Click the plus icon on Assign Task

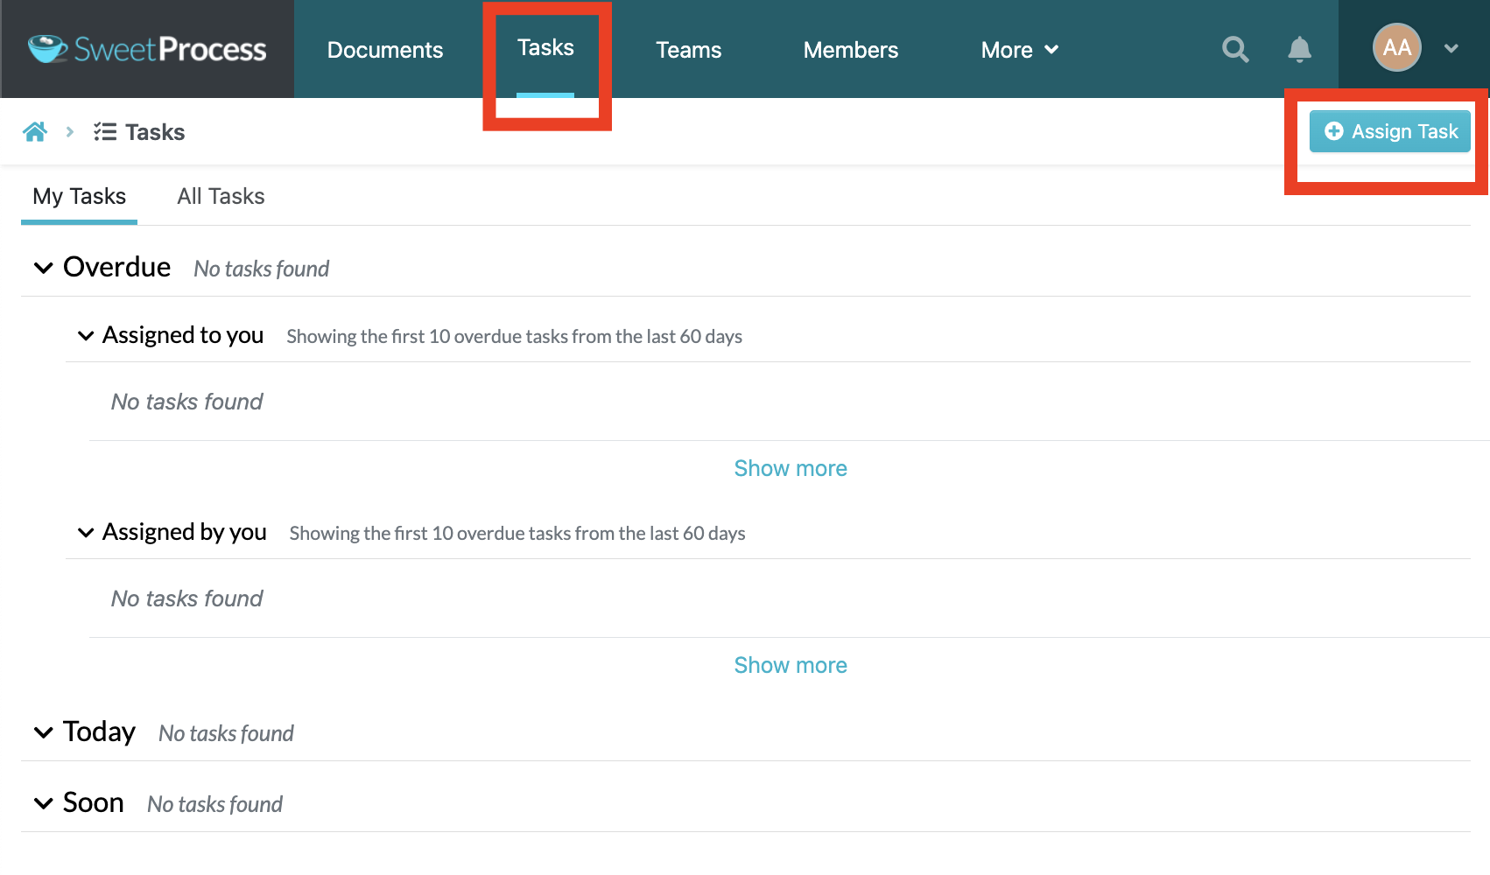(1333, 131)
